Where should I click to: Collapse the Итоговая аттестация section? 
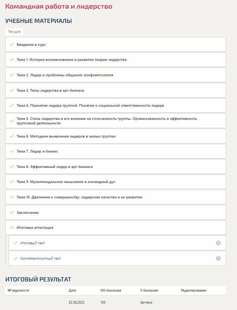[35, 227]
